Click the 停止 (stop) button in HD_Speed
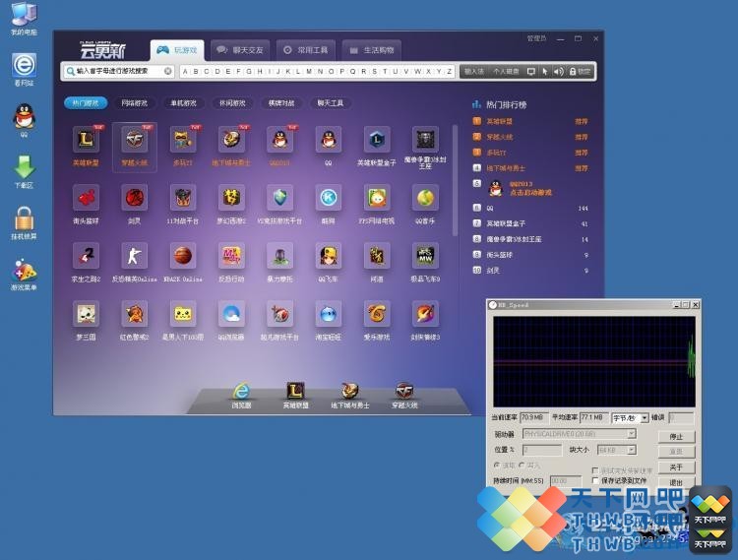738x560 pixels. click(676, 437)
